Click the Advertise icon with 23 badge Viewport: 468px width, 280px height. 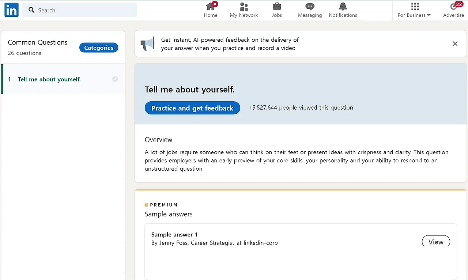(455, 6)
